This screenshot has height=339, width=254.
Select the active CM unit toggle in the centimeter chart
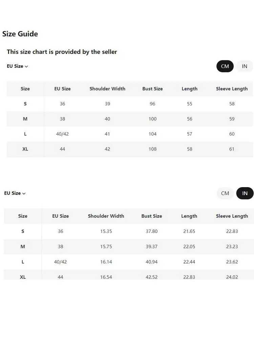[225, 66]
